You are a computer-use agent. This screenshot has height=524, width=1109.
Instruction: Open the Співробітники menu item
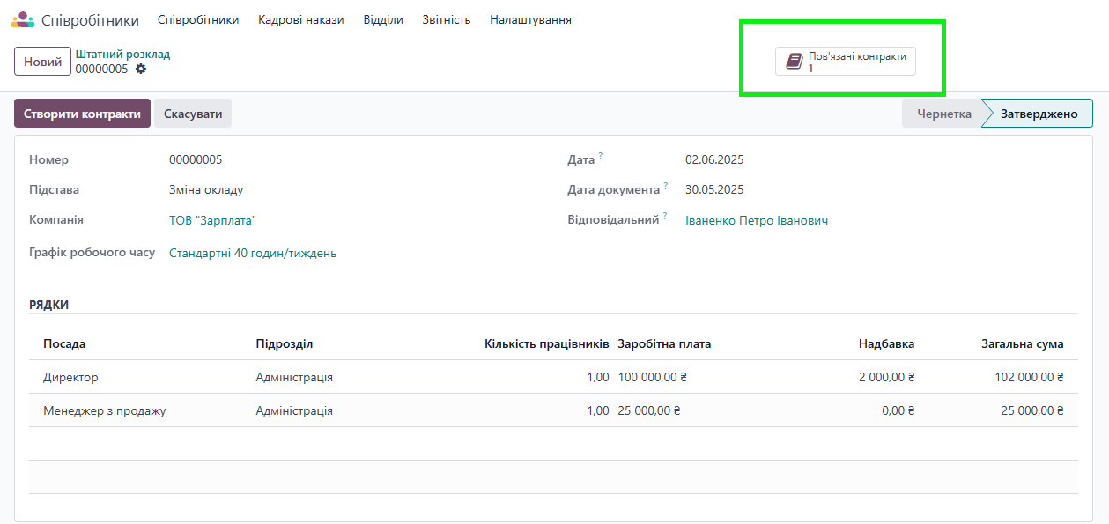198,19
